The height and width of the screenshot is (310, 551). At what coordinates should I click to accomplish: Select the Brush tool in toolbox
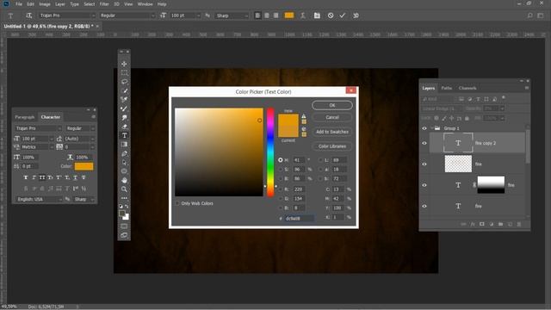pyautogui.click(x=124, y=108)
